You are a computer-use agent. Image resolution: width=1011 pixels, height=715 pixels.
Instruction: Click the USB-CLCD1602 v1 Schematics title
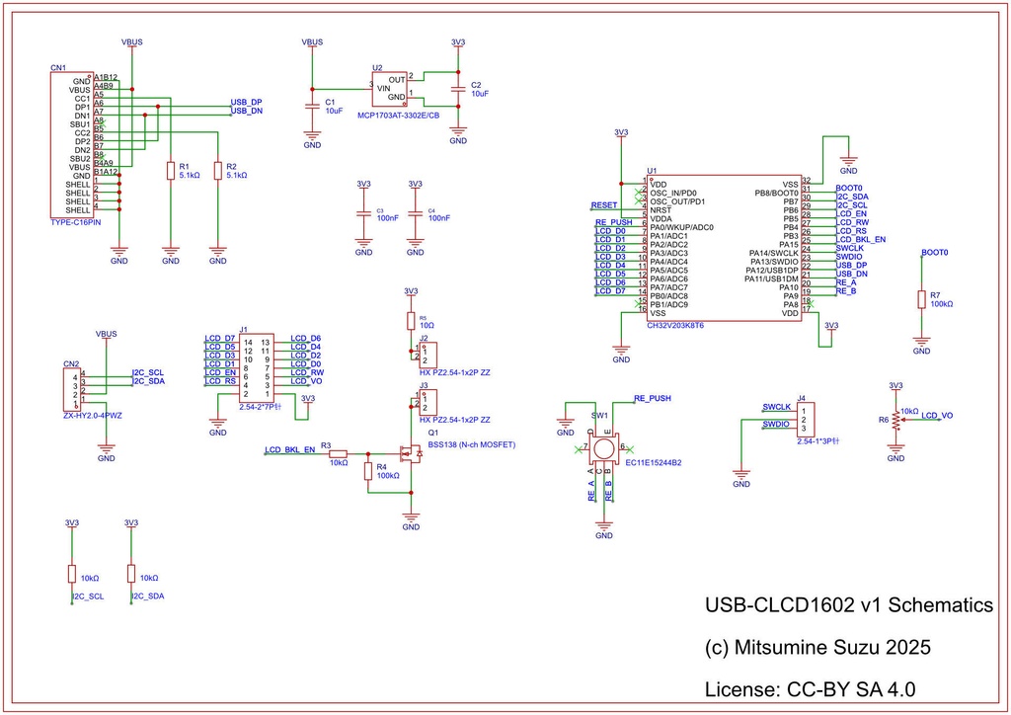pyautogui.click(x=848, y=604)
